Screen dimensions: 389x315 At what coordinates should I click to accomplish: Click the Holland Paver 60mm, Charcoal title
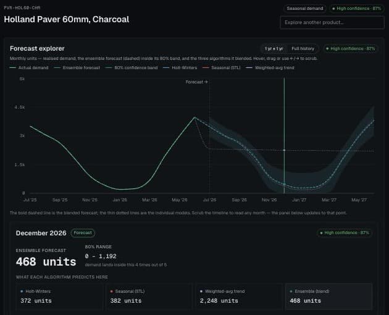(x=67, y=19)
